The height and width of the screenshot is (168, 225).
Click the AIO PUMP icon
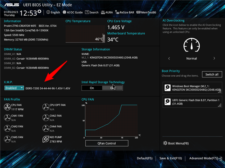[46, 139]
